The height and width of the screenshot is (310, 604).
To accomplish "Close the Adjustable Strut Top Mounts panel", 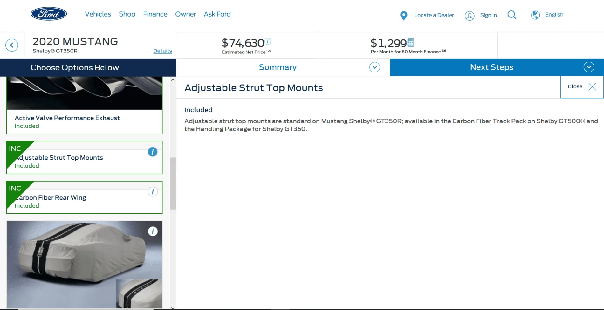I will (x=582, y=87).
